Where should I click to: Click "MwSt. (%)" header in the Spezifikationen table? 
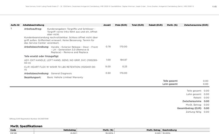point(108,130)
